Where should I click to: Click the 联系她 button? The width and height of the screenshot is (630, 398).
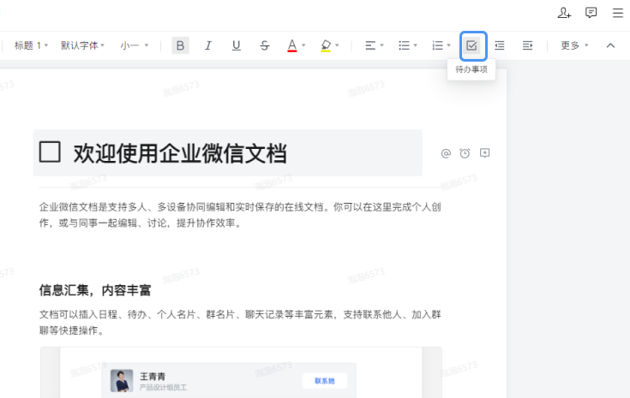point(325,381)
